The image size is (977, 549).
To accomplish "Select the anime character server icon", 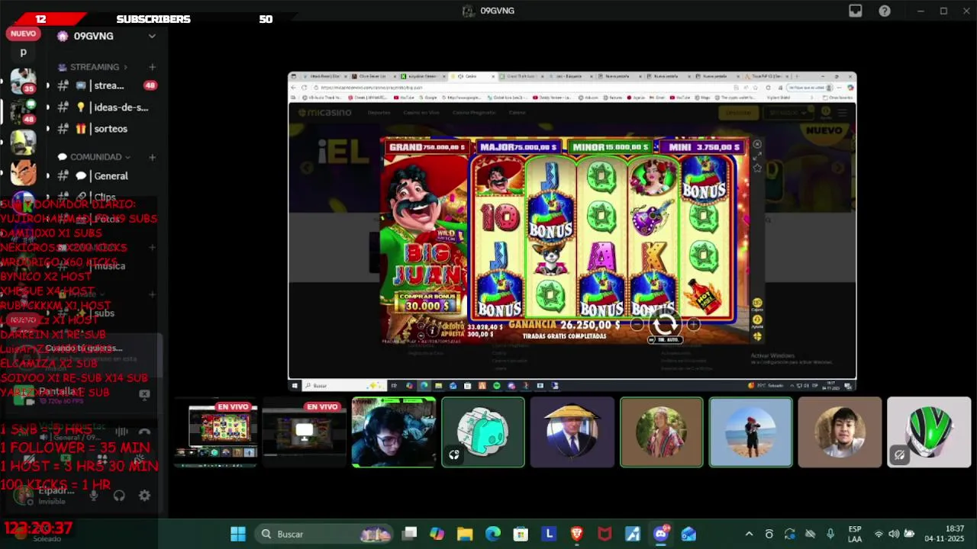I will (x=23, y=173).
